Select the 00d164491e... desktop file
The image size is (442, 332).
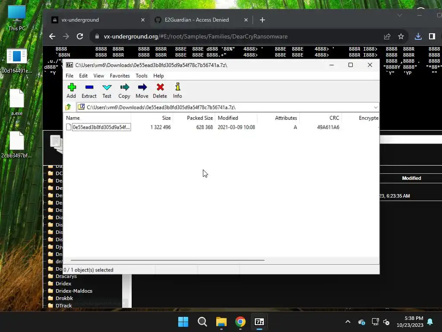17,61
